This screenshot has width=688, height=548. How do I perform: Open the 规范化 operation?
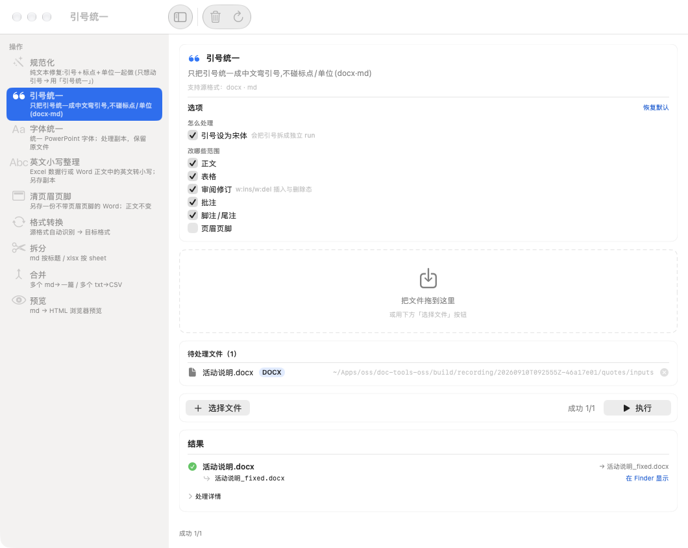(84, 71)
